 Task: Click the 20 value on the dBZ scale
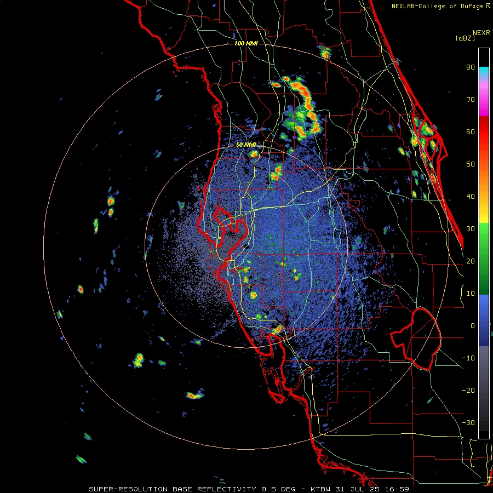tap(471, 261)
